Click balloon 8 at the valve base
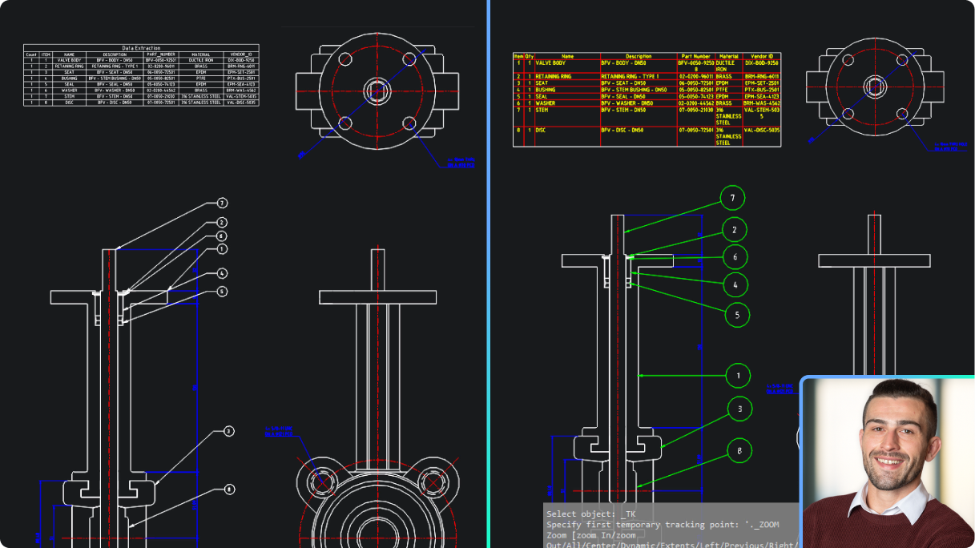 (x=739, y=450)
